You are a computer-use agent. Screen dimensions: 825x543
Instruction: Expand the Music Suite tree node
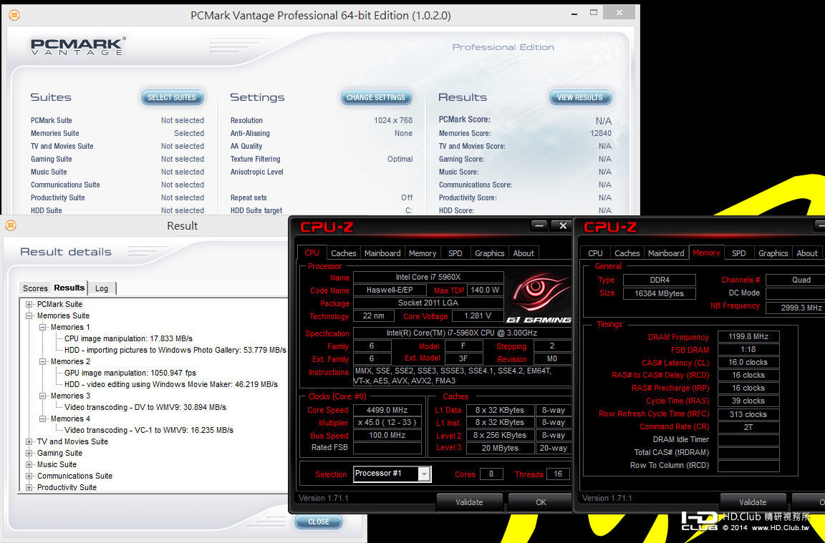[29, 465]
